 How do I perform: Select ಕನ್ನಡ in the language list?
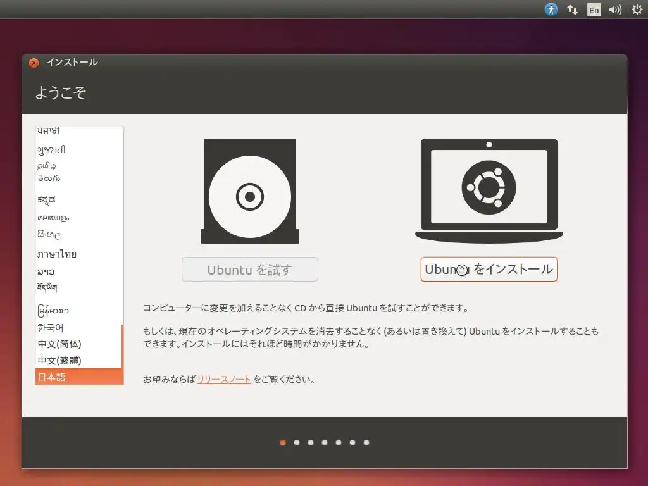tap(78, 199)
